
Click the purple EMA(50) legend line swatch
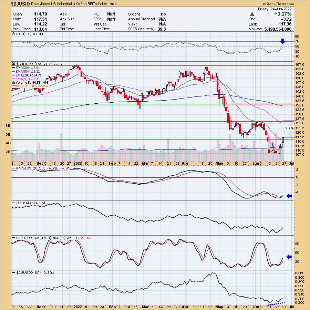14,71
